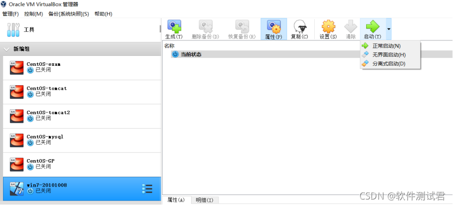Choose 正常启动(N) from start menu
The width and height of the screenshot is (453, 205).
tap(390, 46)
